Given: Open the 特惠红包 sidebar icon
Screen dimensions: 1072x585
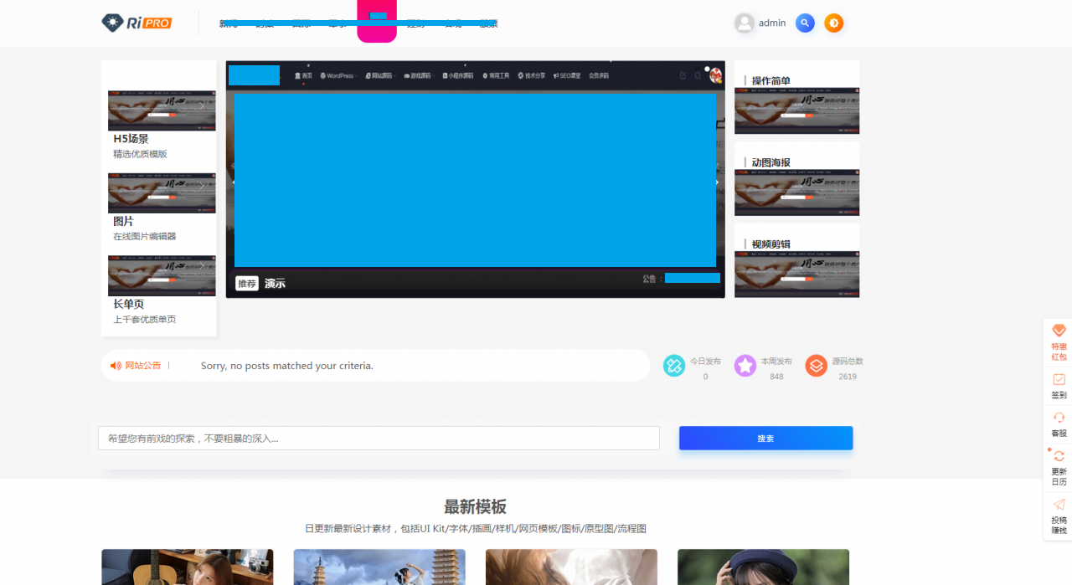Looking at the screenshot, I should pos(1059,331).
